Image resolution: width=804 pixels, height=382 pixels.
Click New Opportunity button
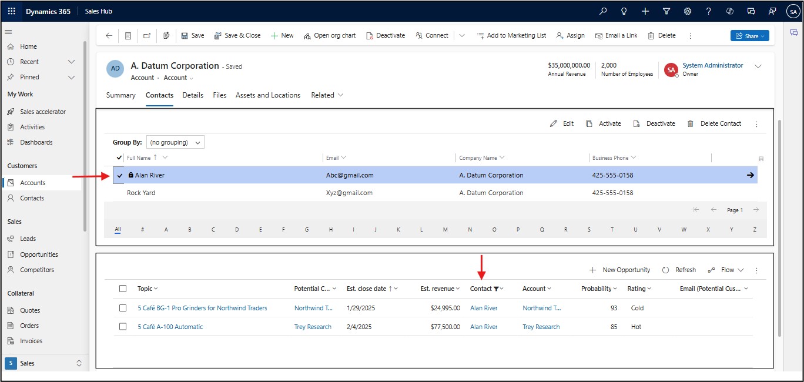619,270
